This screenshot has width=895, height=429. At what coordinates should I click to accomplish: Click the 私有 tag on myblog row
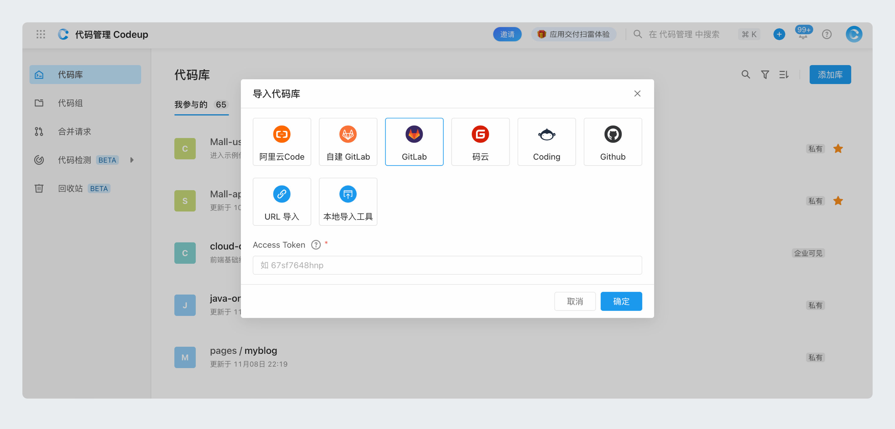point(815,357)
